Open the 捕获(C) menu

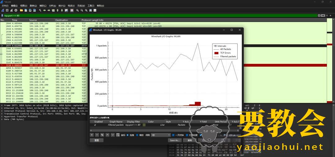[x=43, y=6]
